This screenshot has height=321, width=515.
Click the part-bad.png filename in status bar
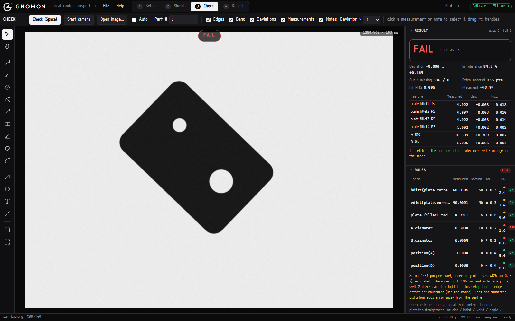coord(13,317)
